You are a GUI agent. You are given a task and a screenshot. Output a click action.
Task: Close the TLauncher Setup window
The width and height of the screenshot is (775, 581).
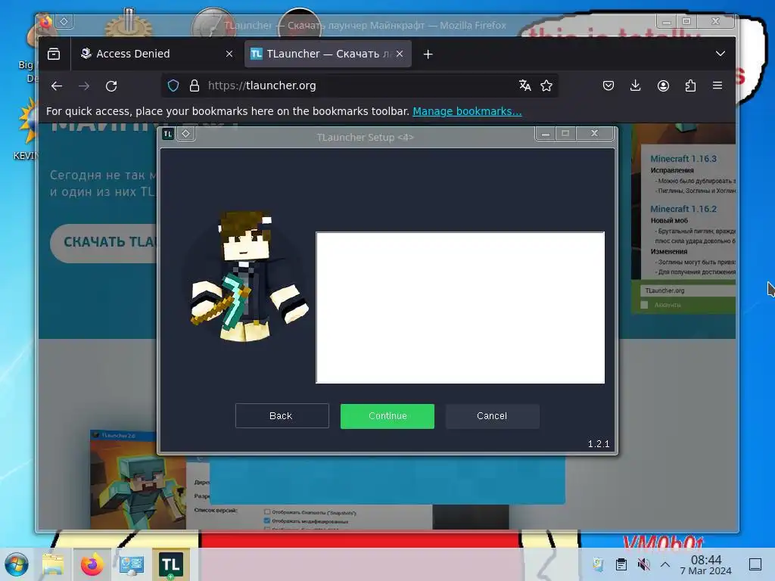(595, 133)
